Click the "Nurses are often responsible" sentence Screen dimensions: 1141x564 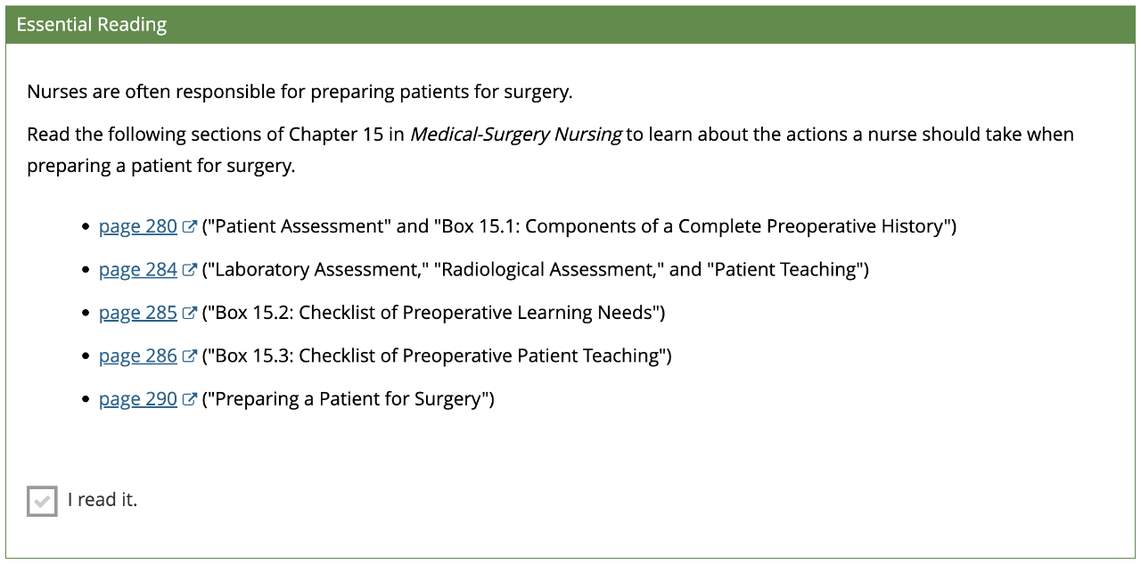(300, 92)
